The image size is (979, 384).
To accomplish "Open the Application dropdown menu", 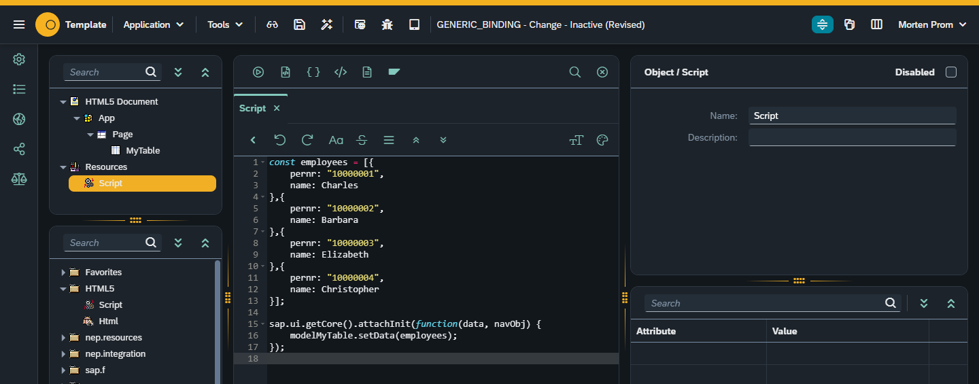I will point(154,24).
